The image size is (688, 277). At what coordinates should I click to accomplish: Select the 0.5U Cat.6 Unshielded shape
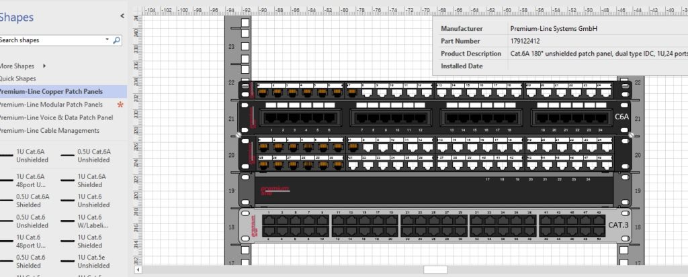[25, 221]
